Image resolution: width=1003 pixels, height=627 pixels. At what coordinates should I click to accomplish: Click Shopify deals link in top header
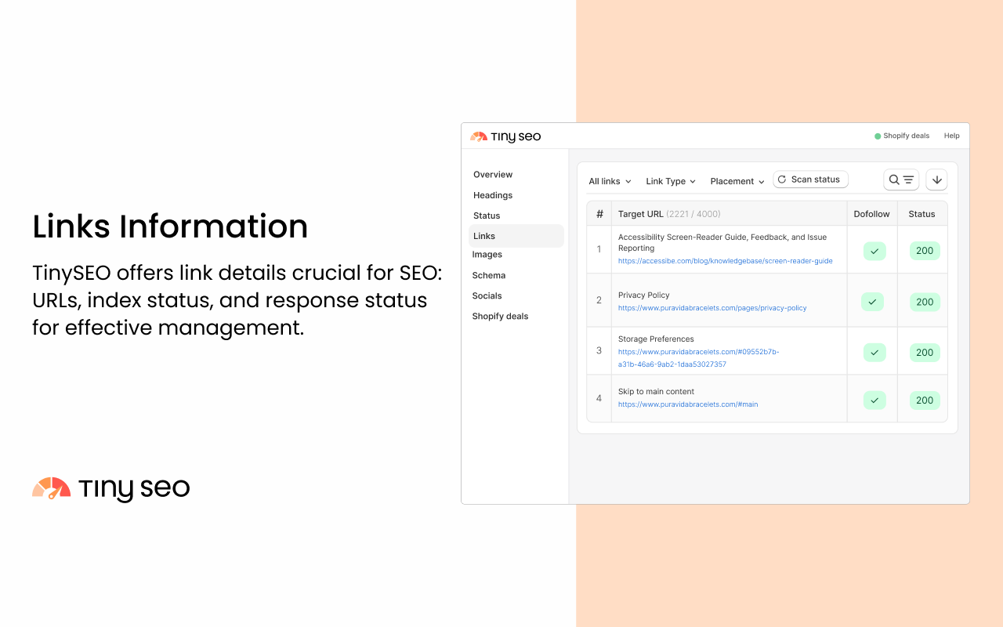(907, 136)
